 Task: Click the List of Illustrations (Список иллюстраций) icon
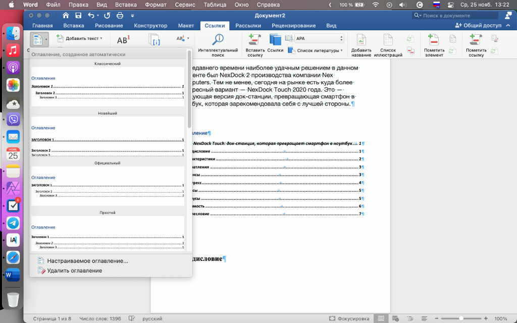(x=388, y=40)
